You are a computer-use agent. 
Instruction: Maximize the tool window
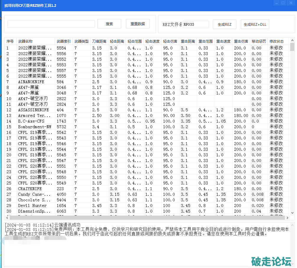tap(283, 3)
